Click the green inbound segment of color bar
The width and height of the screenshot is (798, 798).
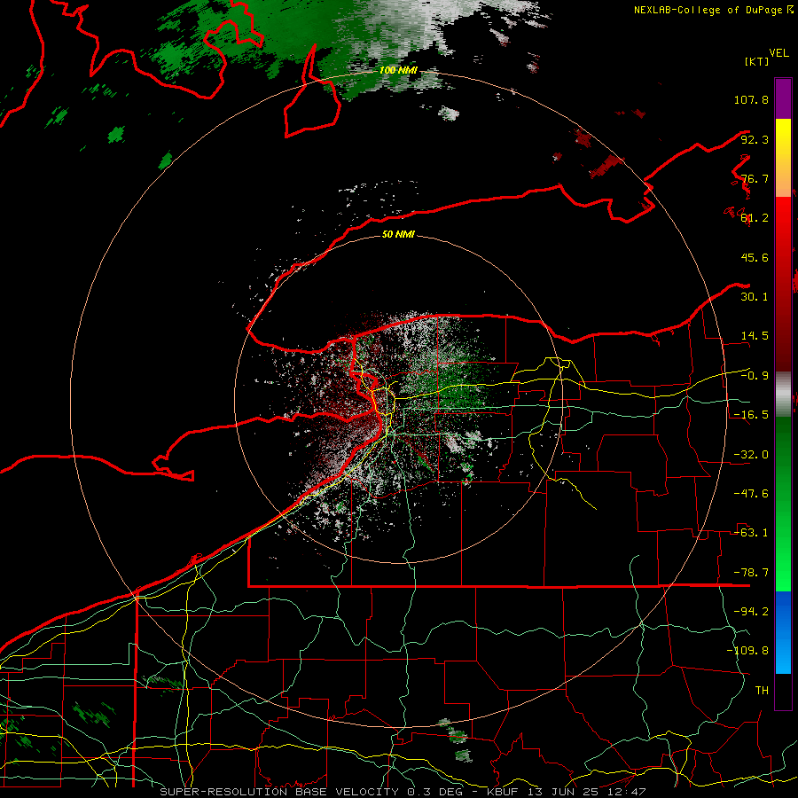pyautogui.click(x=783, y=504)
